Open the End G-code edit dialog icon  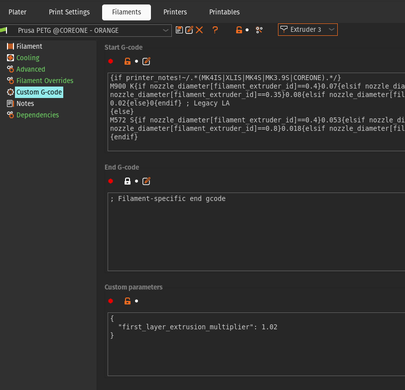click(x=146, y=181)
